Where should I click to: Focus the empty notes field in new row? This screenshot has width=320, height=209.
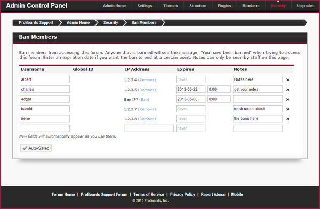(x=258, y=128)
